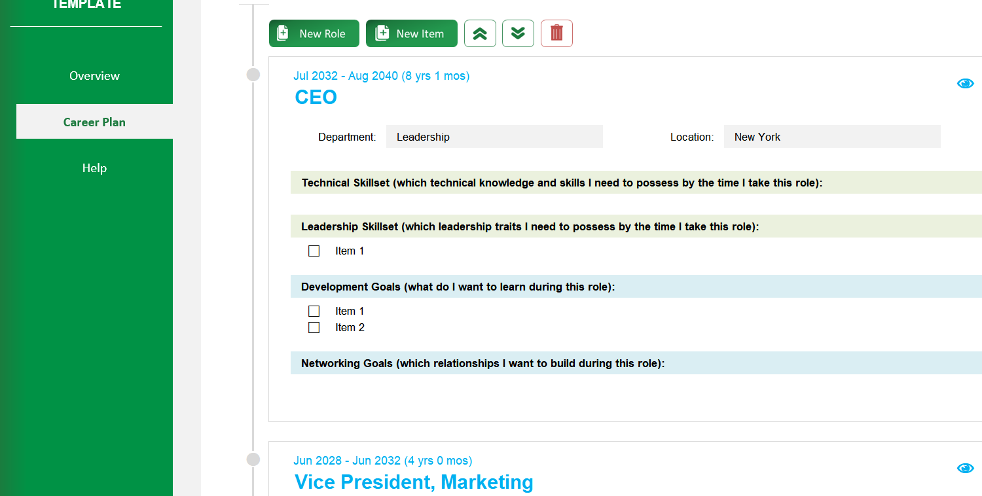Click the move up double-chevron icon
This screenshot has height=496, width=982.
point(480,33)
